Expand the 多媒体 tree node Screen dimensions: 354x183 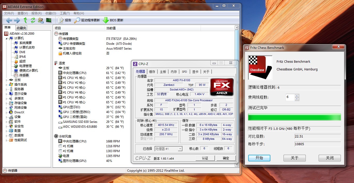coord(7,98)
